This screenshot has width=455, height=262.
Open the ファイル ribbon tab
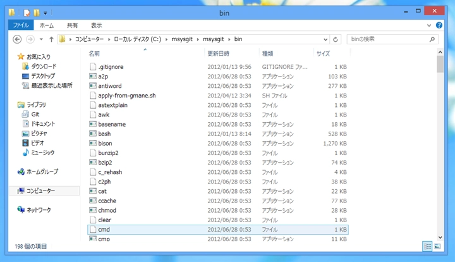point(21,25)
